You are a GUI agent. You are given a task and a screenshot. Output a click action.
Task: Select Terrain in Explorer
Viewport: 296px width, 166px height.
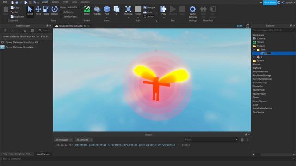coord(260,42)
